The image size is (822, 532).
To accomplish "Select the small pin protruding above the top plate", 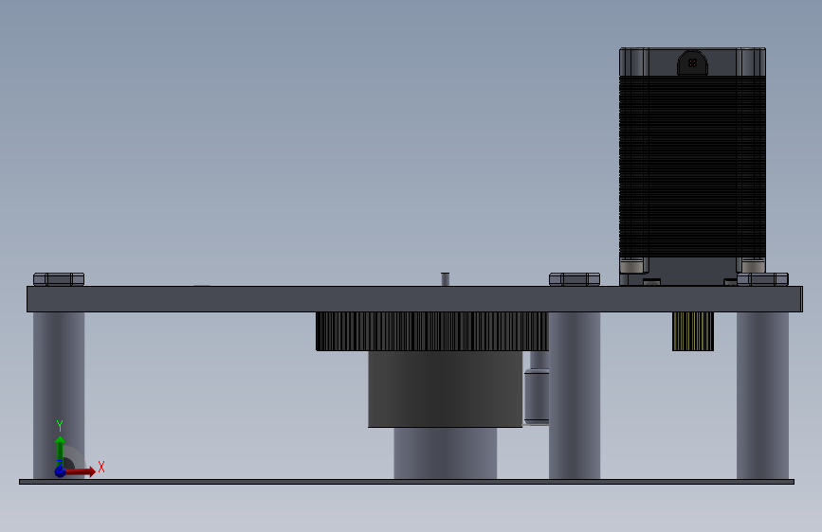I will (x=445, y=279).
